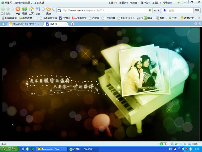Expand the 下载 download dropdown arrow
This screenshot has width=202, height=152.
pyautogui.click(x=179, y=18)
